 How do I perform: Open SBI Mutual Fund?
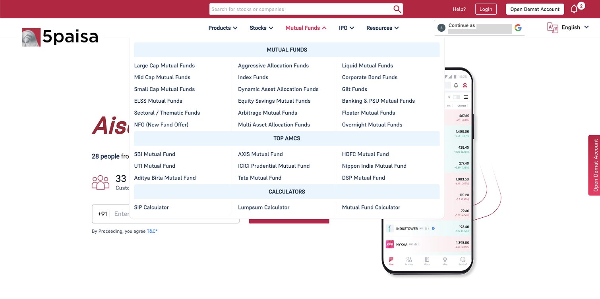(x=155, y=154)
